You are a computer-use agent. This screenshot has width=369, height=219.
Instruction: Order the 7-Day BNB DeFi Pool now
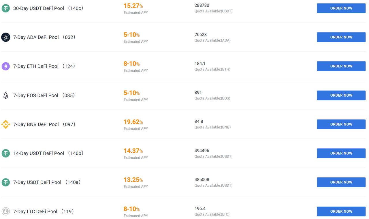[341, 124]
